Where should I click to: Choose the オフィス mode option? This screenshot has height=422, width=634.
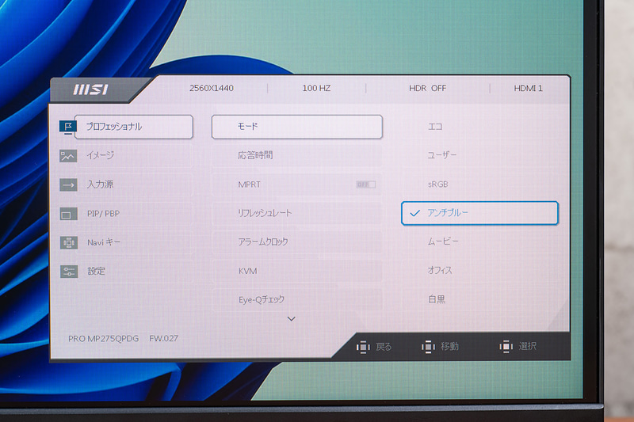(440, 271)
